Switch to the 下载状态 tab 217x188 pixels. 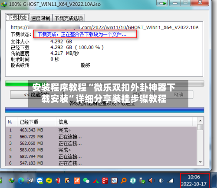pos(18,18)
